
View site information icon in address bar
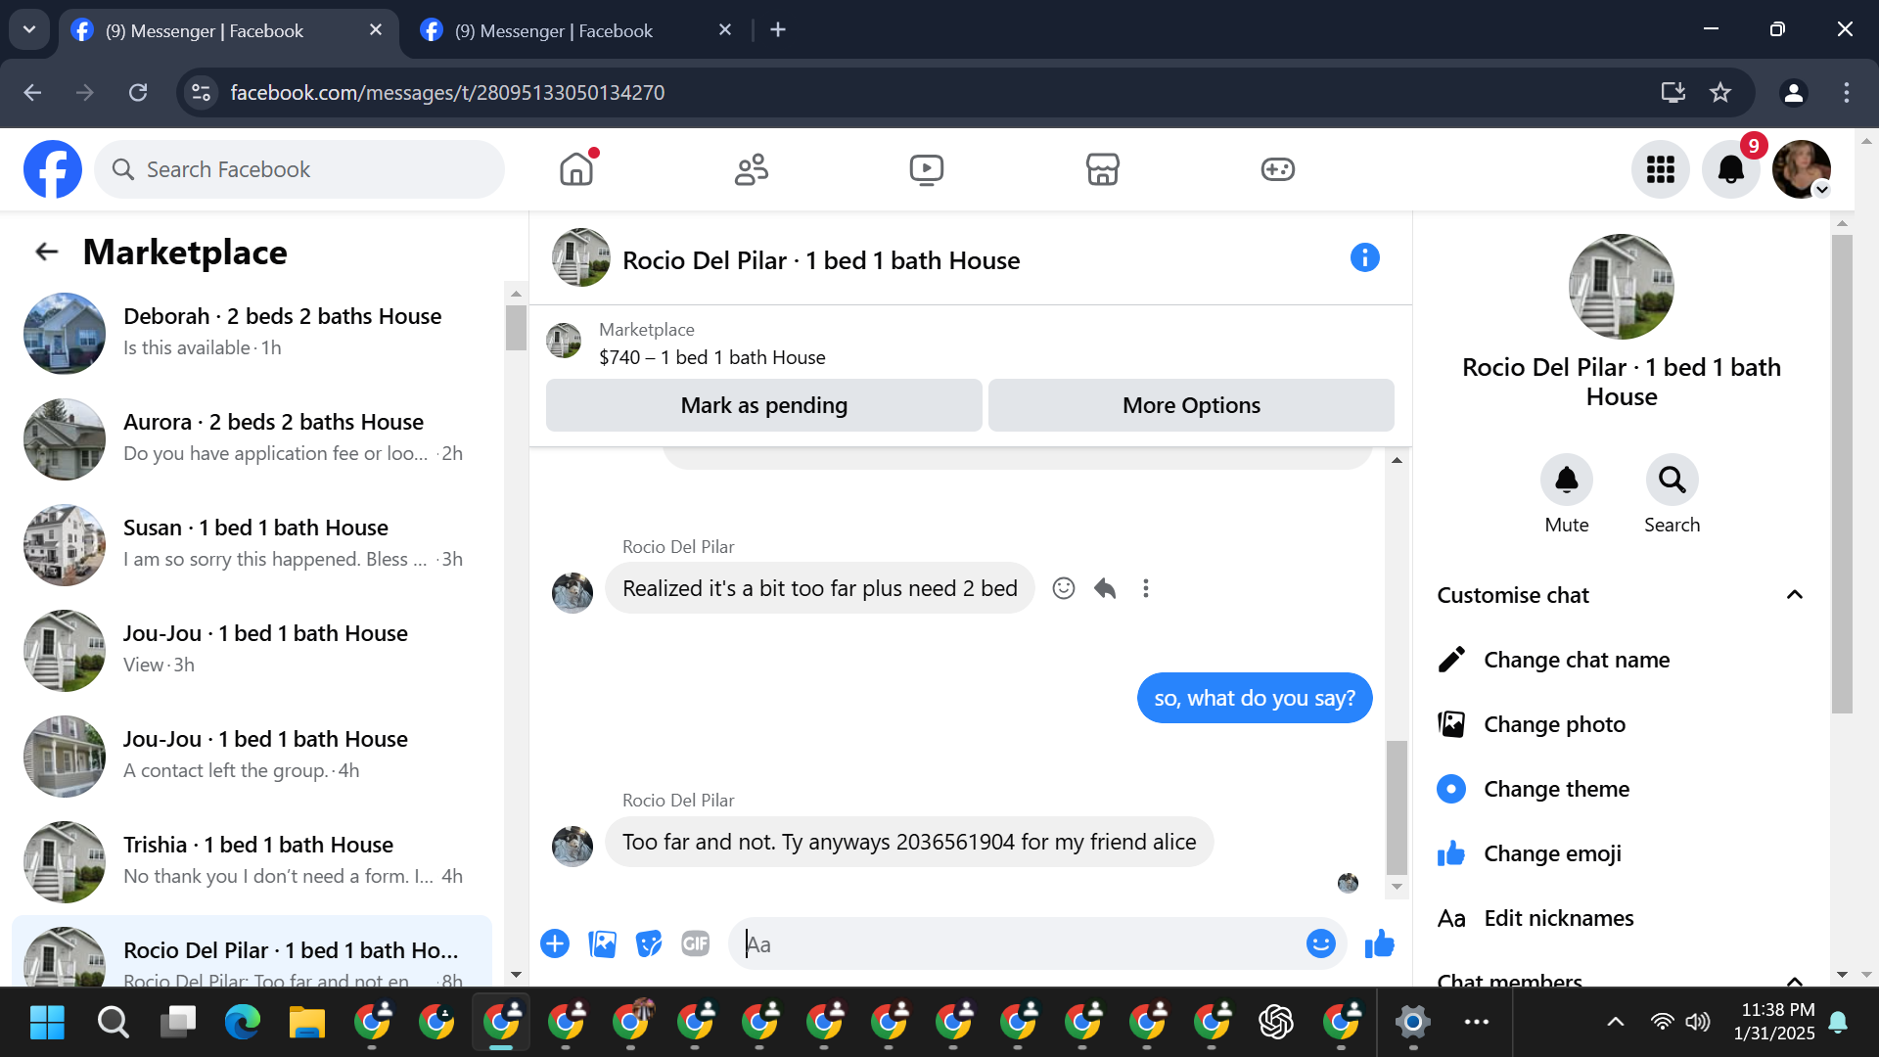tap(202, 92)
